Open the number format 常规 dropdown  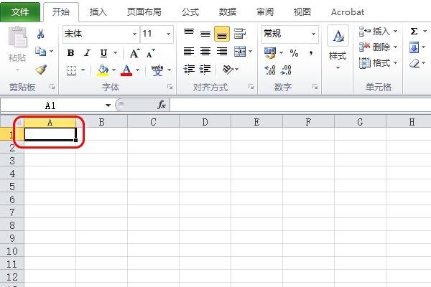(313, 34)
